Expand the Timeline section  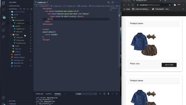tap(12, 104)
